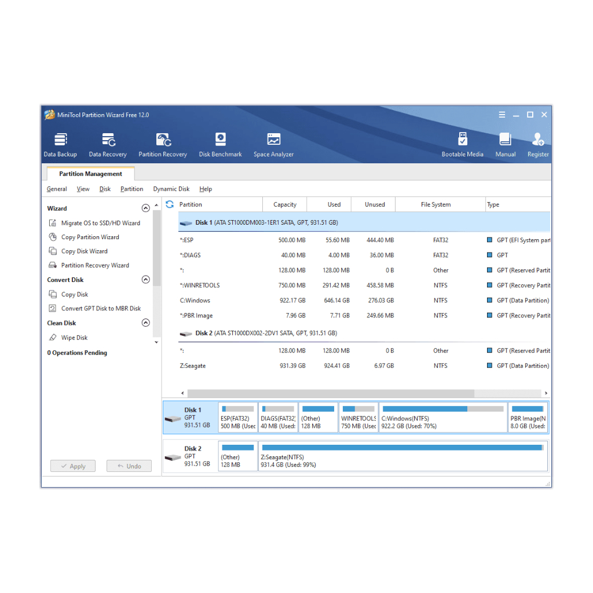Open the Data Backup tool
This screenshot has height=593, width=593.
[x=60, y=144]
